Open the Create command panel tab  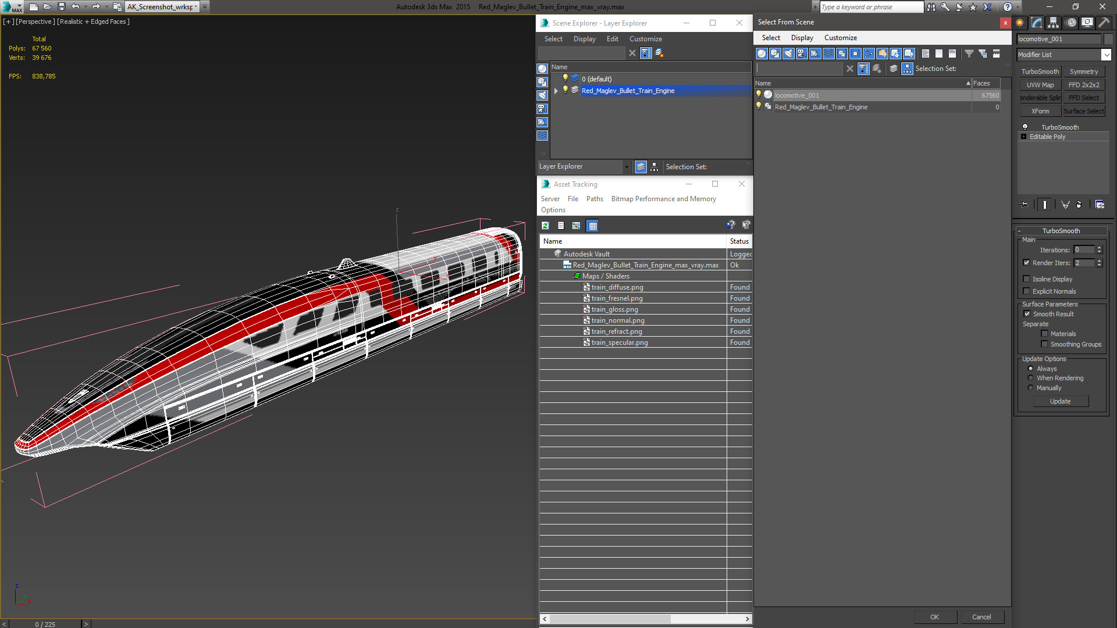tap(1020, 23)
